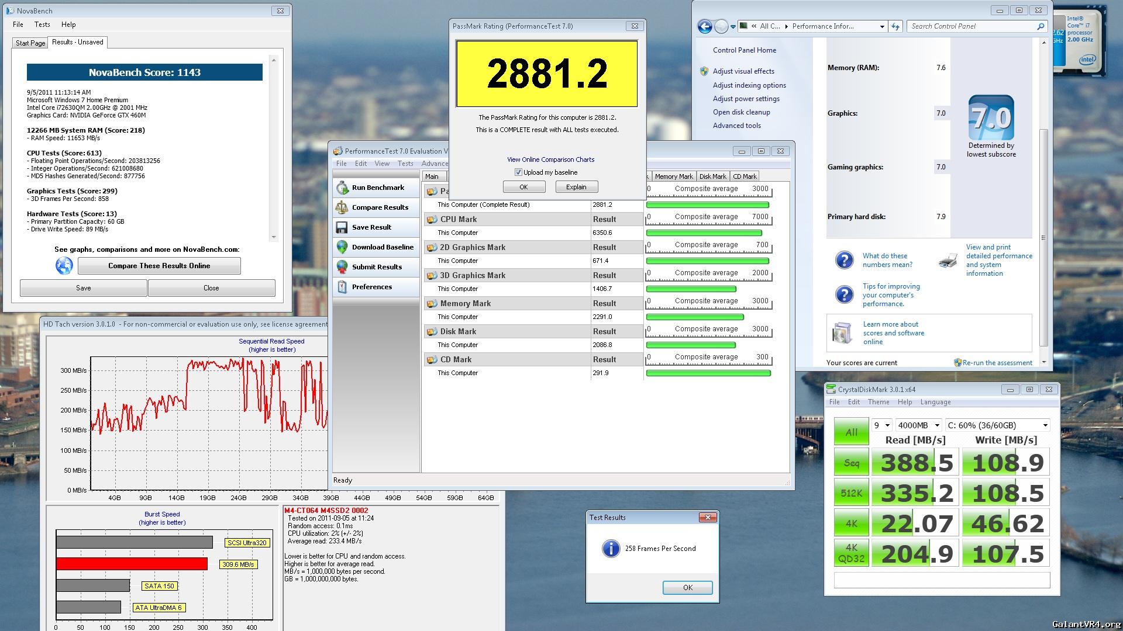The image size is (1123, 631).
Task: Click the info icon in Test Results dialog
Action: pos(611,549)
